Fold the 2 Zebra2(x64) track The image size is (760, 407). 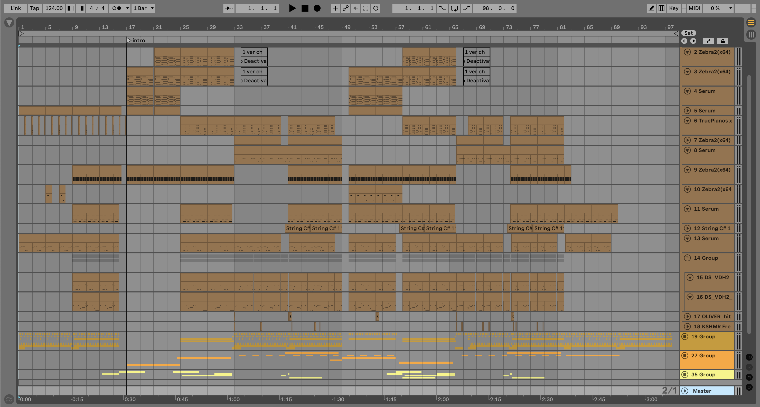[687, 52]
